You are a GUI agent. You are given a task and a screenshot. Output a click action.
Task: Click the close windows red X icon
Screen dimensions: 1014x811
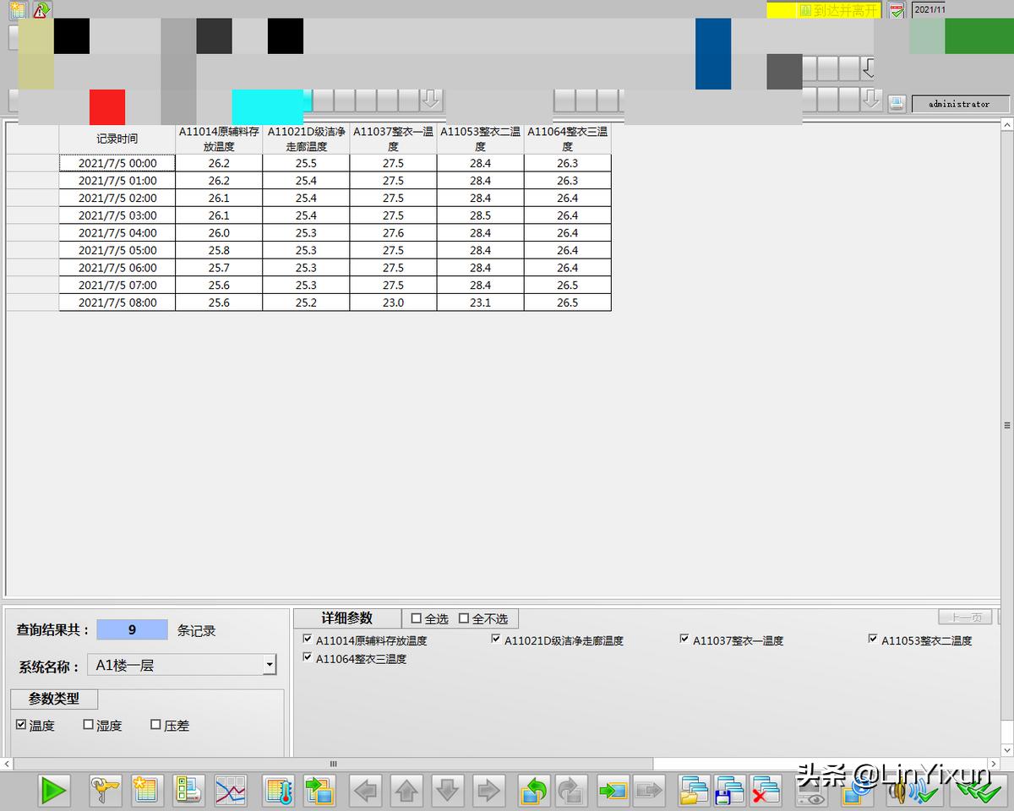[x=766, y=791]
